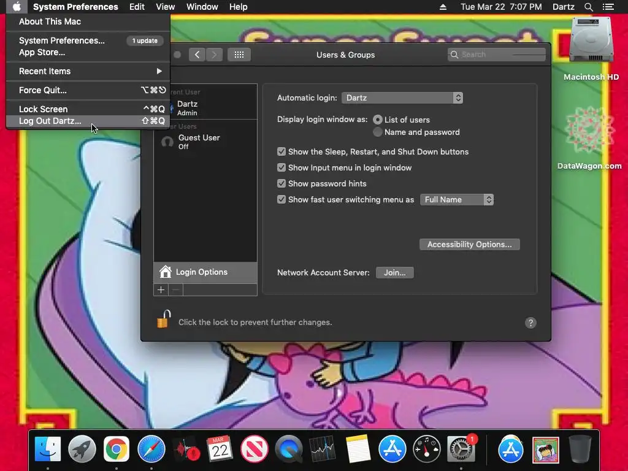The height and width of the screenshot is (471, 628).
Task: Select List of users radio button
Action: pos(377,120)
